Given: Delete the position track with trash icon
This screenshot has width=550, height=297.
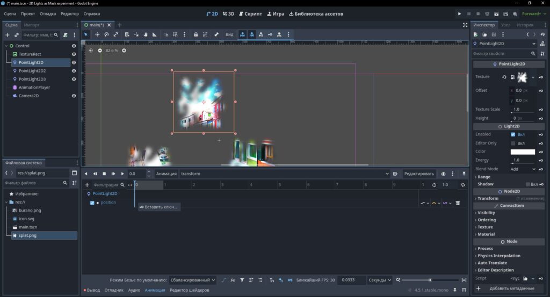Looking at the screenshot, I should tap(458, 202).
